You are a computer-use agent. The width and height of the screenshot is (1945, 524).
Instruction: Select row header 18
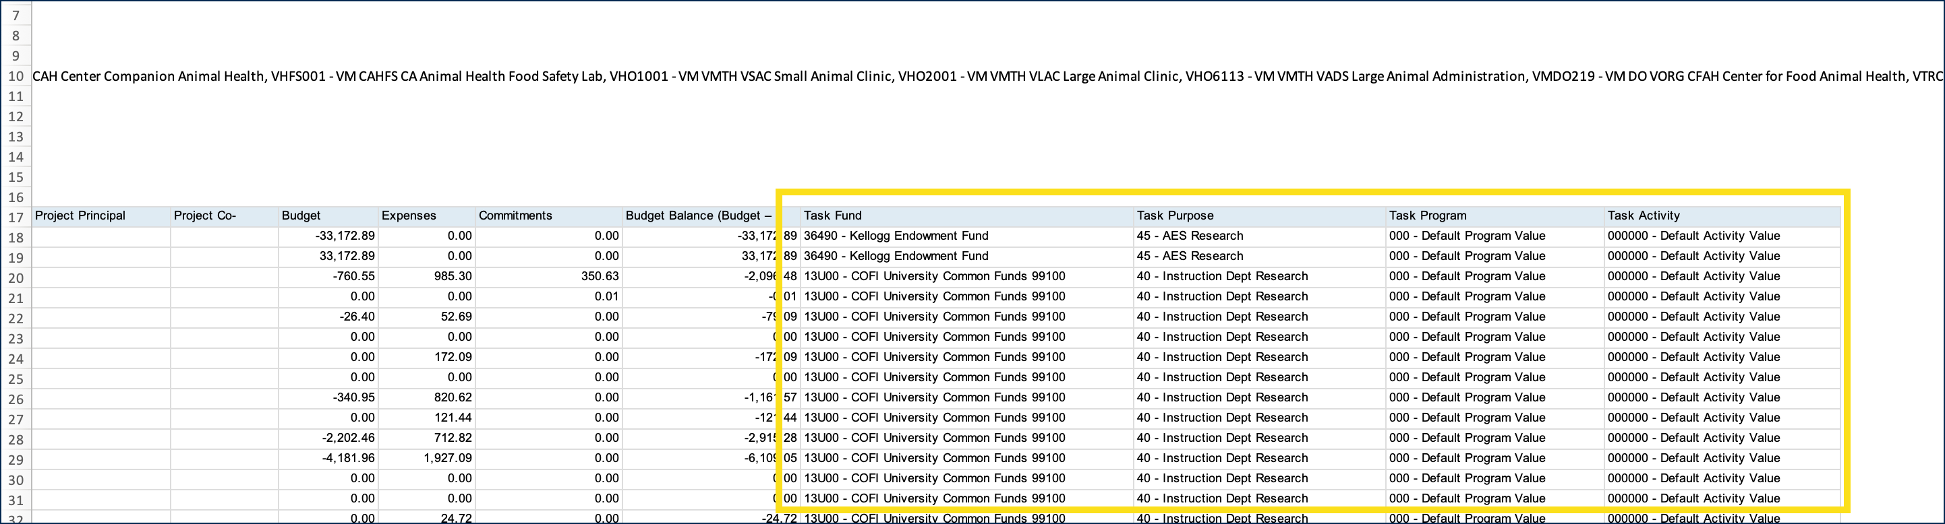click(x=16, y=238)
